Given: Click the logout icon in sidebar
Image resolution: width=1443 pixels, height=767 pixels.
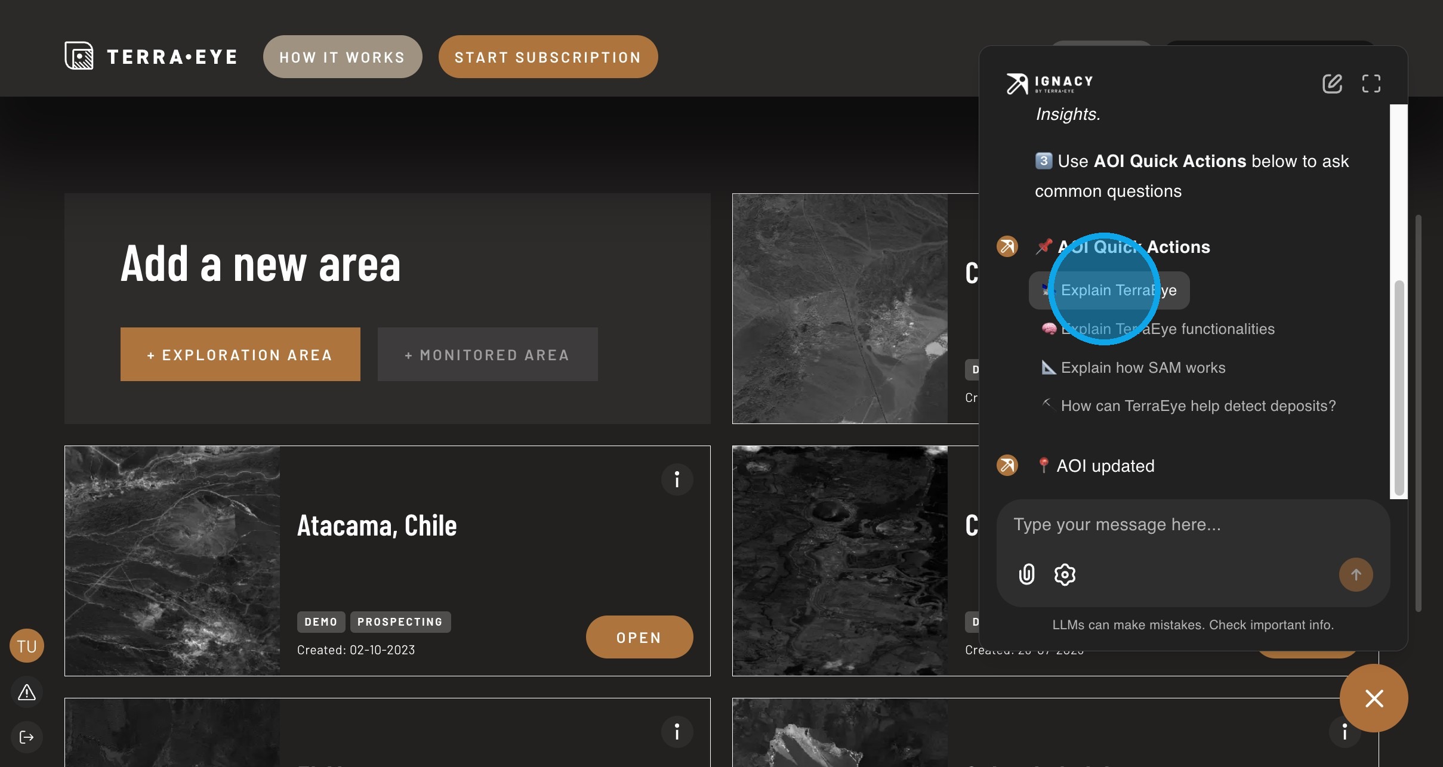Looking at the screenshot, I should tap(27, 737).
